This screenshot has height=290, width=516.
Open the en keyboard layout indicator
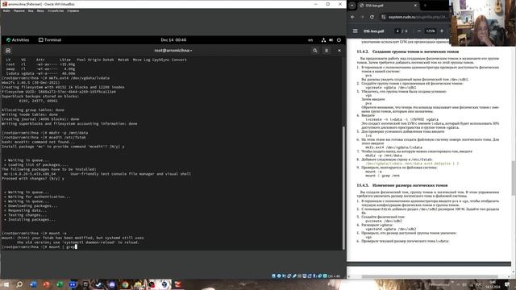(310, 40)
